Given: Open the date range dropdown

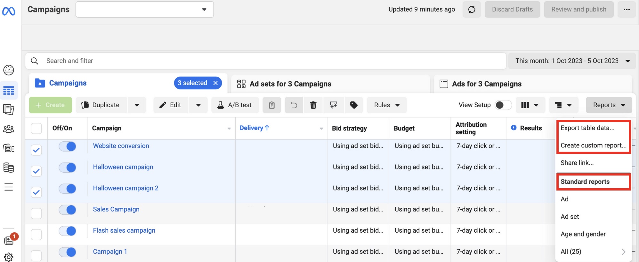Looking at the screenshot, I should (x=572, y=61).
